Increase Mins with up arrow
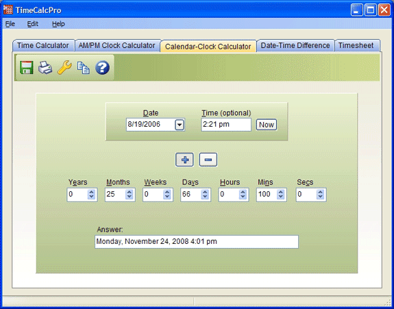This screenshot has height=309, width=394. pos(281,192)
